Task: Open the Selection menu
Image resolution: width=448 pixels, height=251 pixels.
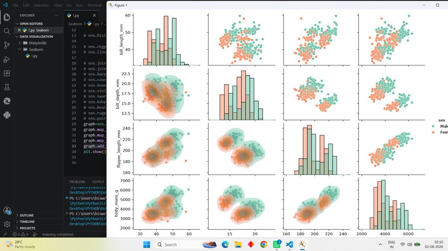Action: [41, 5]
